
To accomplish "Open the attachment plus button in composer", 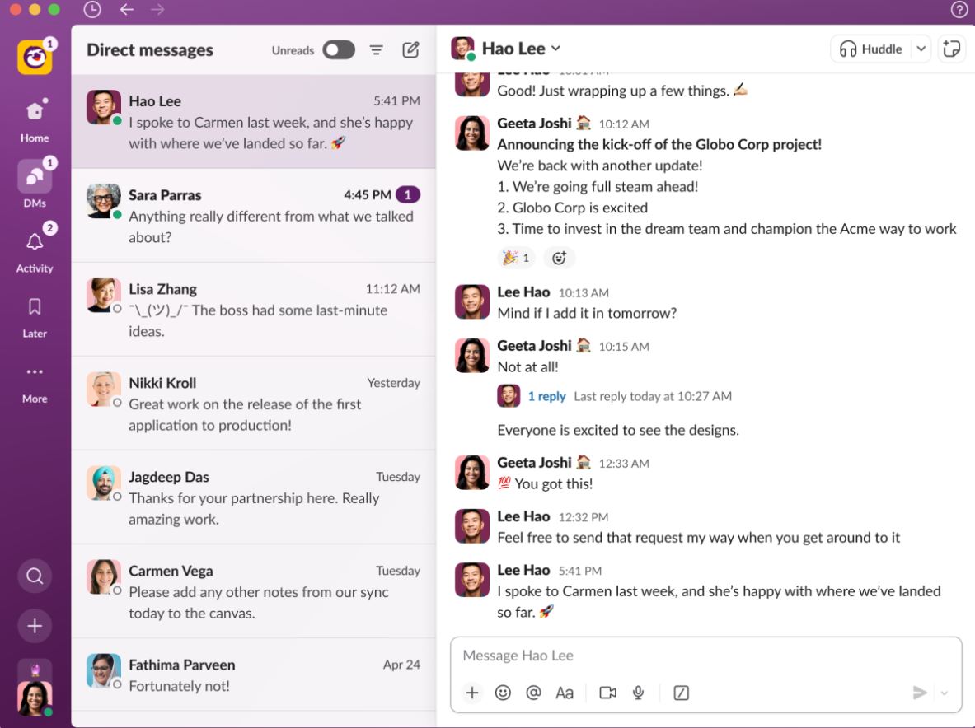I will point(472,693).
